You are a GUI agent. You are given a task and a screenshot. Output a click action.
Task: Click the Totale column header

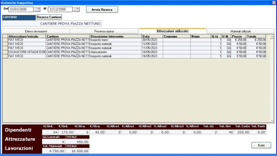[x=256, y=36]
